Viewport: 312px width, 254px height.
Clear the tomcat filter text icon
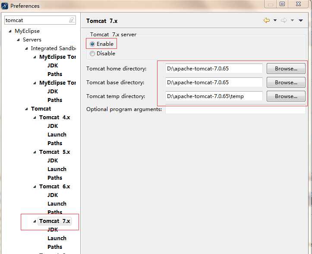[72, 20]
